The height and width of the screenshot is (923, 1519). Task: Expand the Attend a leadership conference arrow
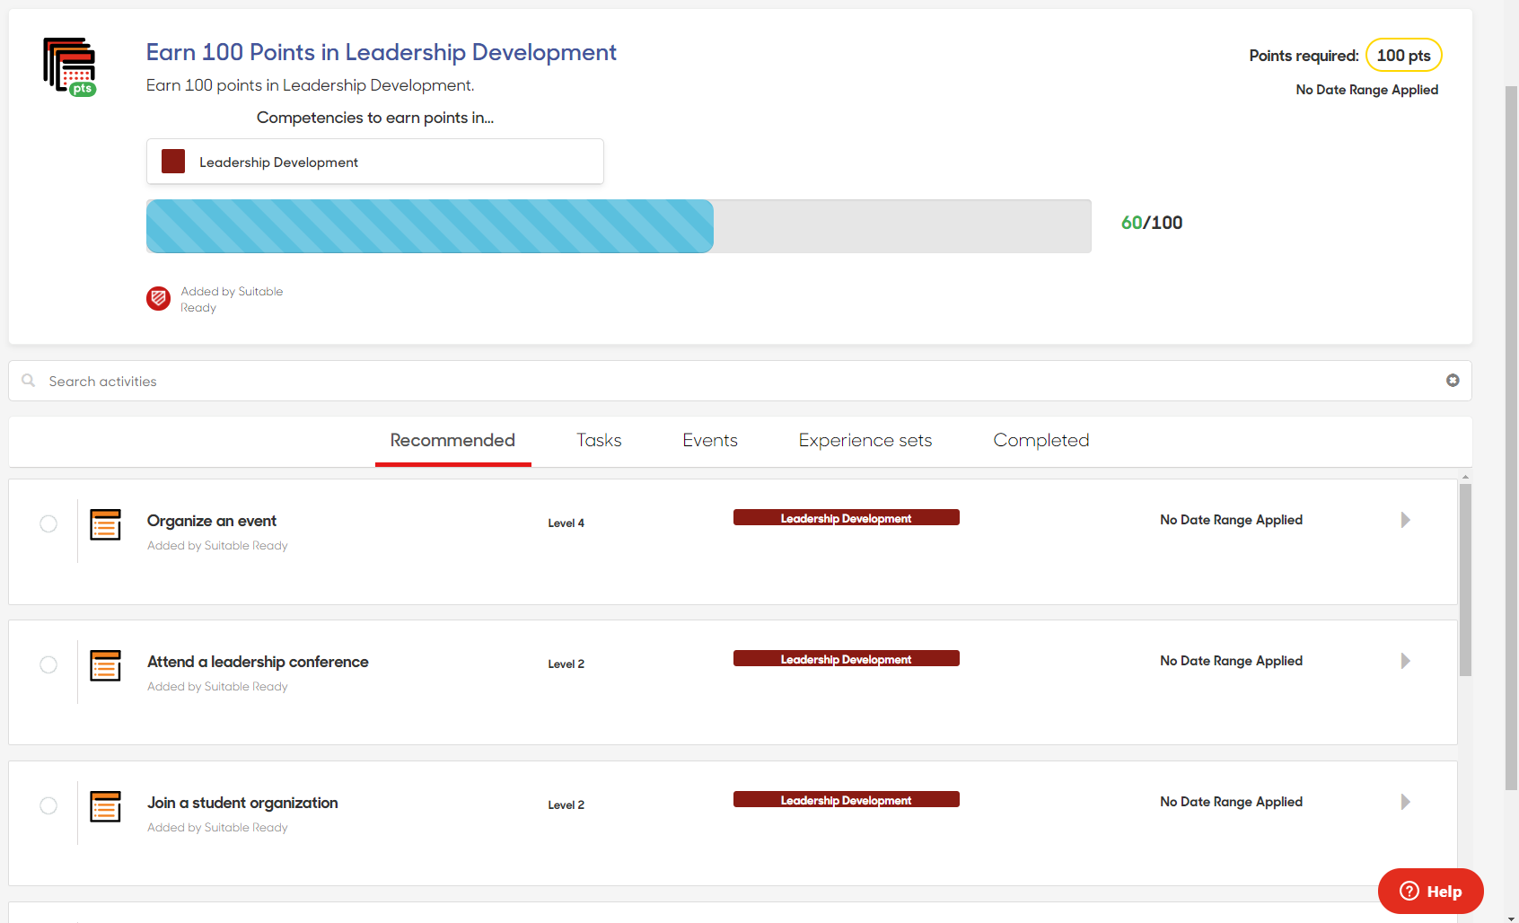pos(1406,661)
